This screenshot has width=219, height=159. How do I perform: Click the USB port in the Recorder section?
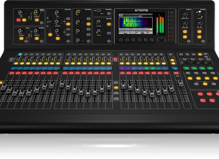tap(99, 11)
